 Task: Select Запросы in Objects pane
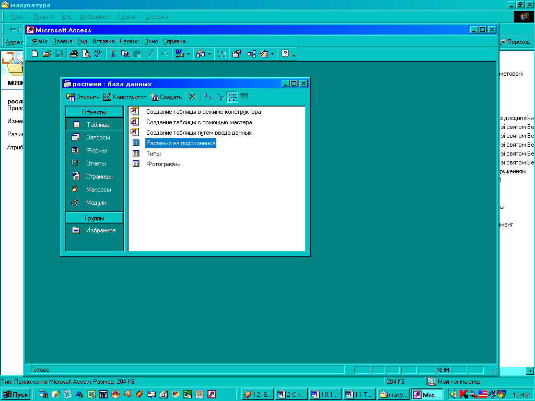click(x=94, y=137)
